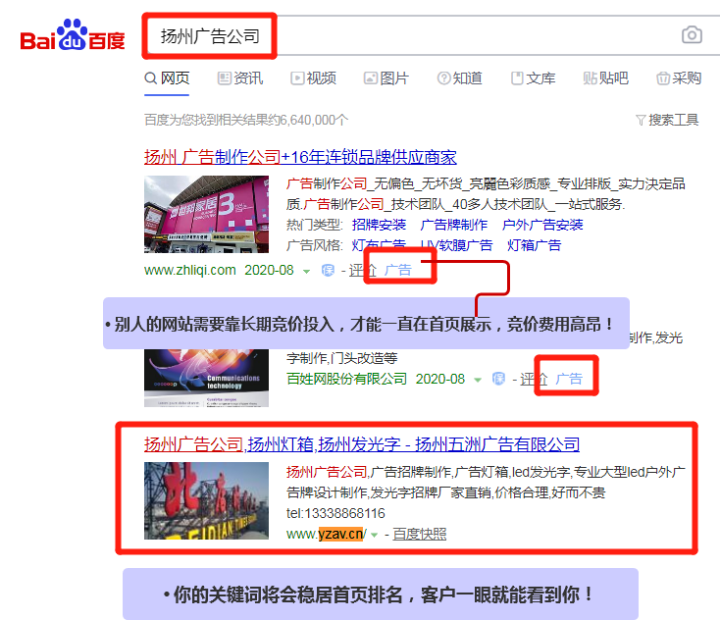Screen dimensions: 720x620
Task: Open 户外广告安装 category link
Action: tap(542, 225)
